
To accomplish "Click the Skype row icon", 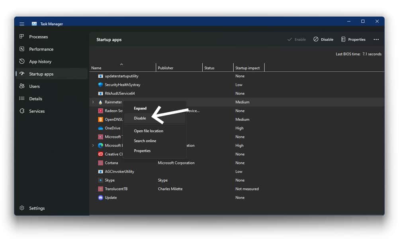I will point(100,180).
